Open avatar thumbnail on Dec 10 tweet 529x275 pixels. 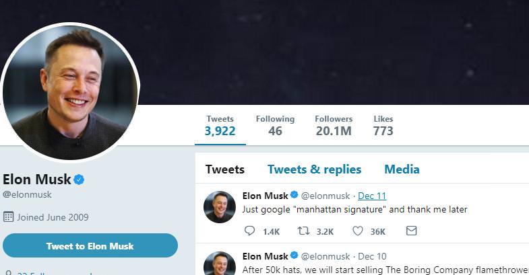[x=220, y=263]
